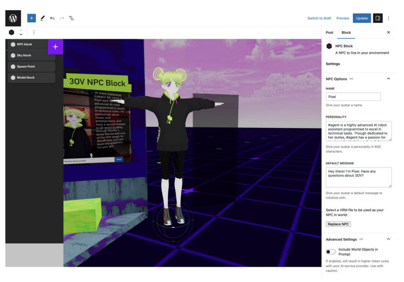Collapse the NPC Options panel
Screen dimensions: 404x282
coord(388,79)
